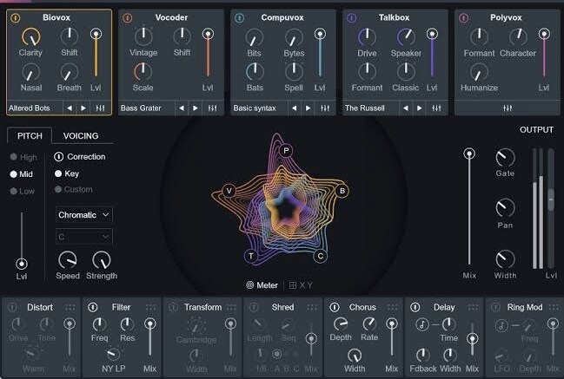Click the V node in visualizer
The image size is (564, 379).
point(229,191)
